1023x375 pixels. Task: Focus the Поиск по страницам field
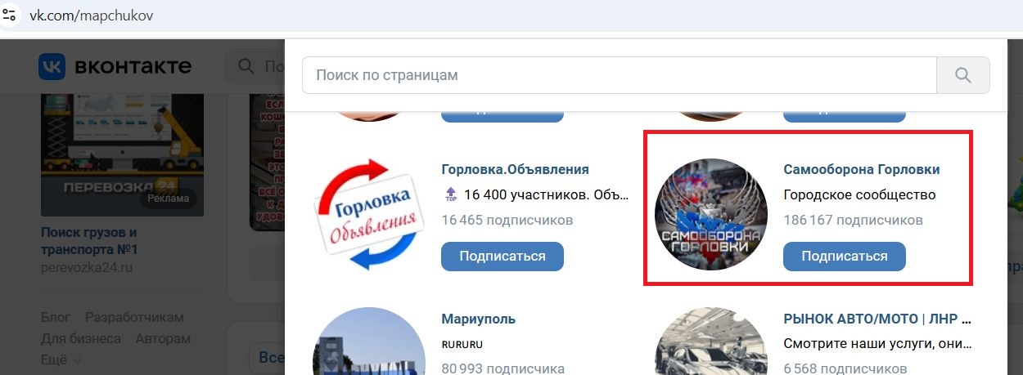click(x=620, y=75)
